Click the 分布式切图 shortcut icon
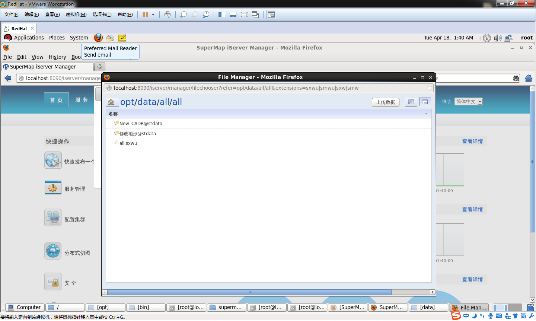Screen dimensions: 536x321 tap(53, 251)
